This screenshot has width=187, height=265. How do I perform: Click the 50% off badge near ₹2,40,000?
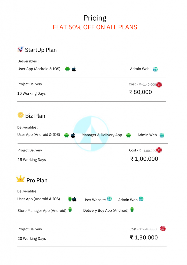[x=163, y=229]
